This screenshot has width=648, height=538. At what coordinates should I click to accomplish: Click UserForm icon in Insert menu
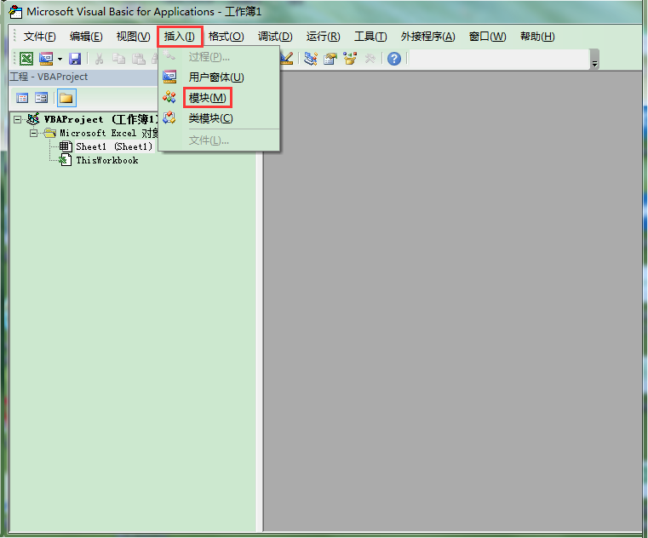click(169, 77)
